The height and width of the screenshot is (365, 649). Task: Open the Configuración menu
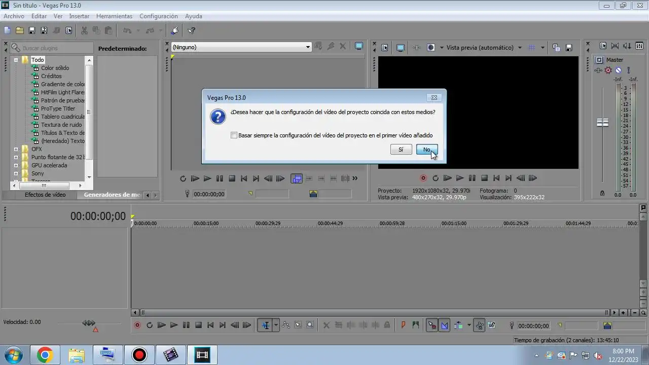[x=159, y=16]
